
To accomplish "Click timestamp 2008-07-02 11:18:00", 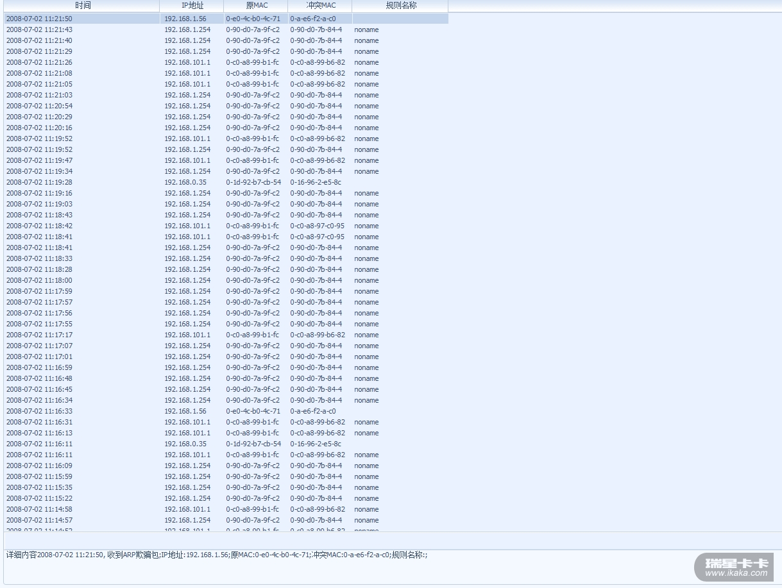I will coord(39,280).
